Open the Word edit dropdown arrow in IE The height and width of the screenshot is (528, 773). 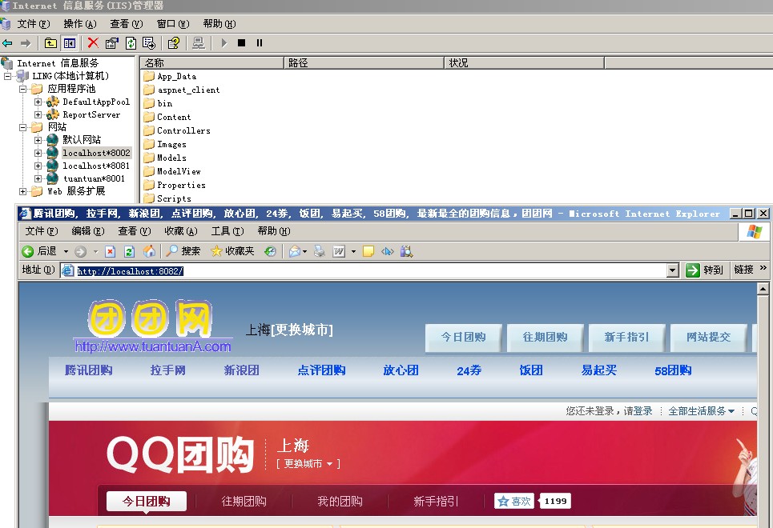[x=353, y=252]
